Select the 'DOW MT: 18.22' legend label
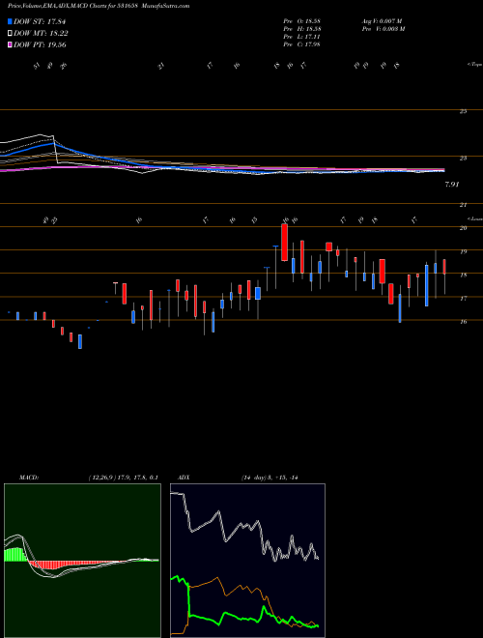 [41, 34]
